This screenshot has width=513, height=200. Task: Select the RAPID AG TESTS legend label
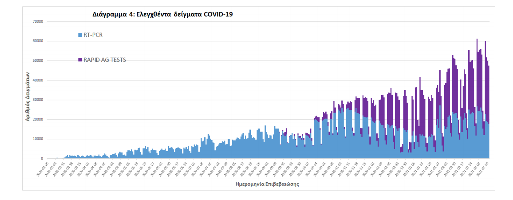(x=105, y=60)
